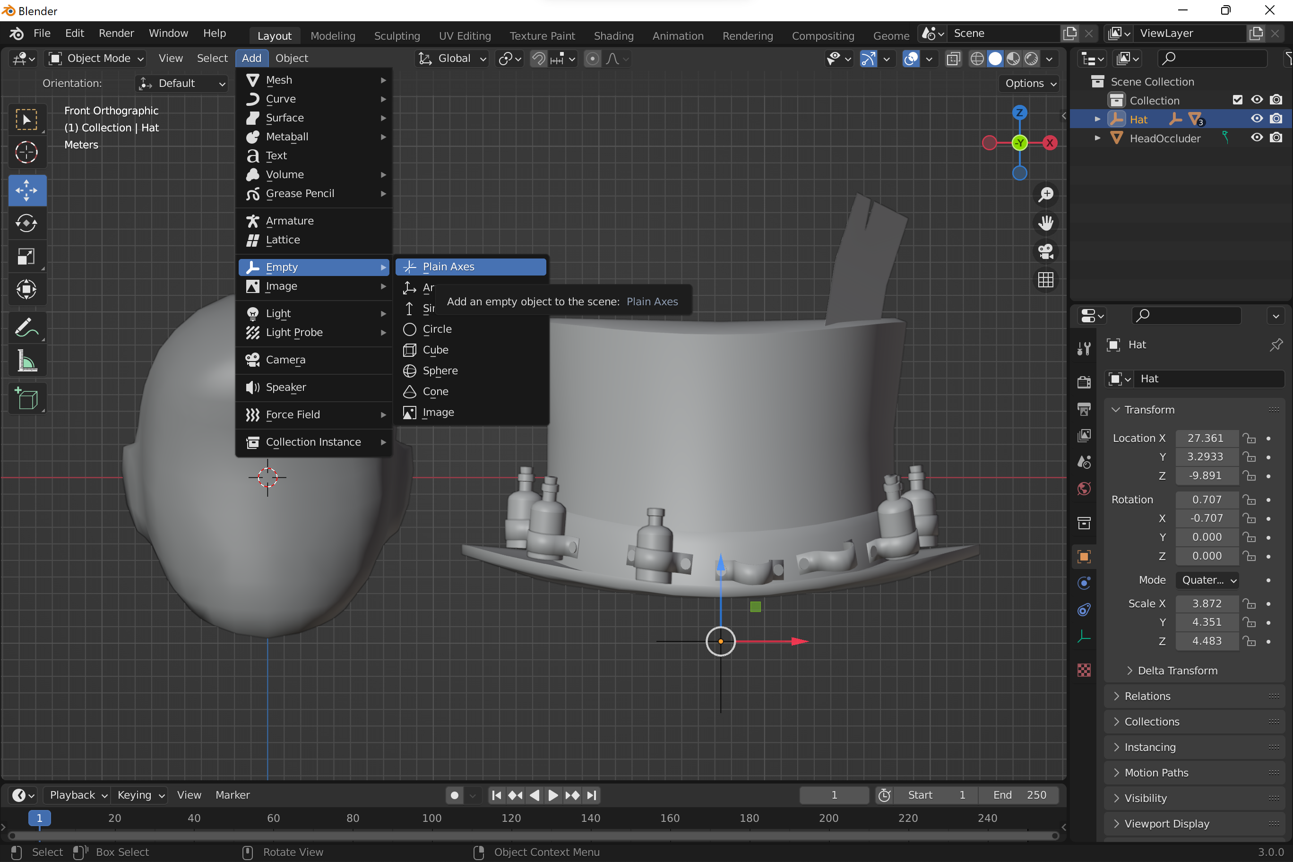
Task: Uncheck the Collection exclude checkbox
Action: (x=1238, y=100)
